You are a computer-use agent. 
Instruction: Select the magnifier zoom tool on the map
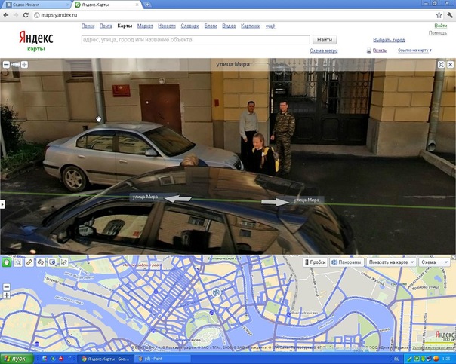coord(17,262)
